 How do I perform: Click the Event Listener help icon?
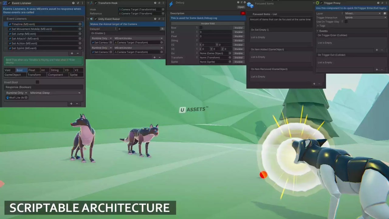73,3
